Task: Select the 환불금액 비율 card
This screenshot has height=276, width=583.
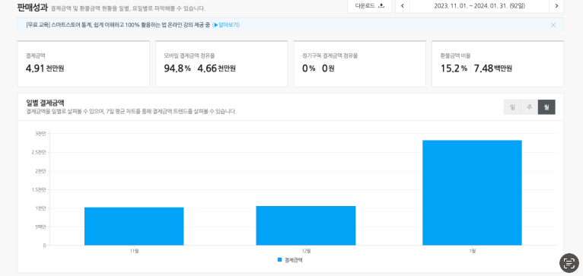Action: pyautogui.click(x=498, y=64)
